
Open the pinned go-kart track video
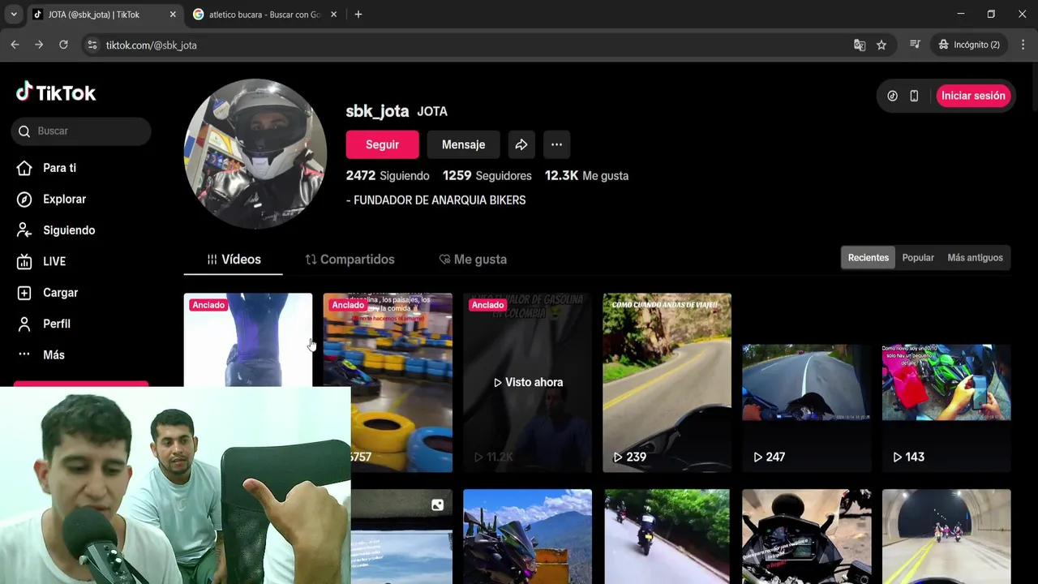(388, 383)
